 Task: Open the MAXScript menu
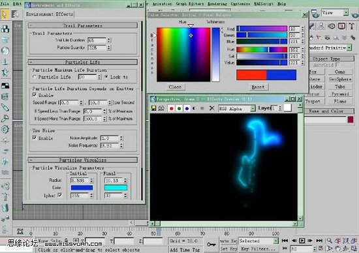coord(264,4)
